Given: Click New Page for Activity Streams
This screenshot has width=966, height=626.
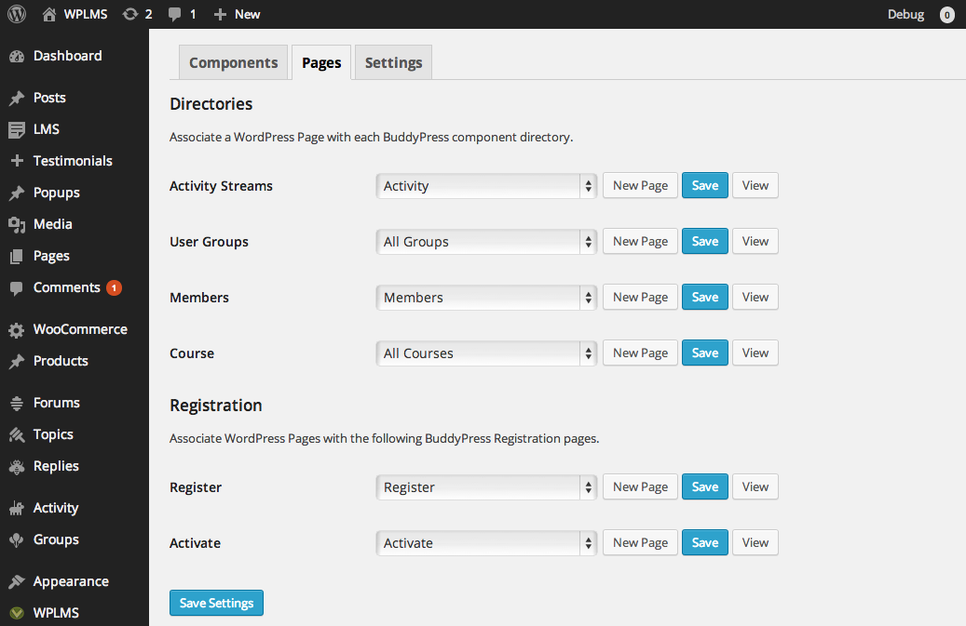Looking at the screenshot, I should (x=640, y=186).
